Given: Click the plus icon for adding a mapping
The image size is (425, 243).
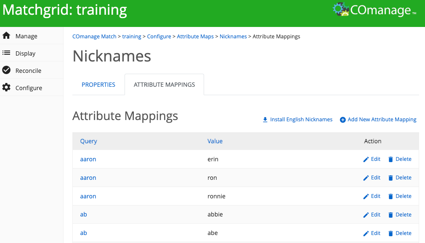Looking at the screenshot, I should [343, 119].
